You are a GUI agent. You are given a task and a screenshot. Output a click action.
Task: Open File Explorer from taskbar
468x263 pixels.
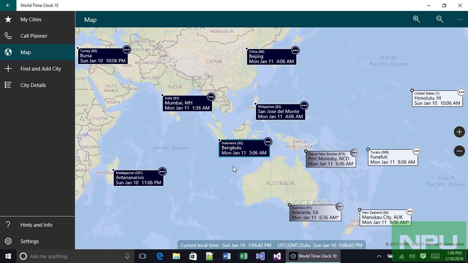[x=176, y=256]
